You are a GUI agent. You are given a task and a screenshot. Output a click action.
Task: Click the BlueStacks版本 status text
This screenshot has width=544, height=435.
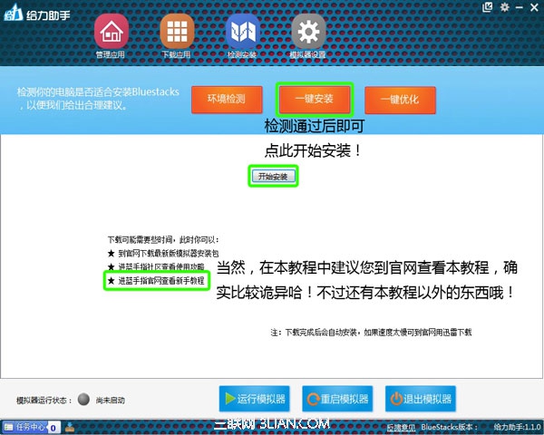450,427
